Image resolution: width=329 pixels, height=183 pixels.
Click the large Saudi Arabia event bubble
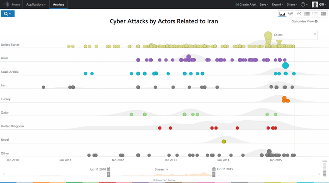coord(285,65)
